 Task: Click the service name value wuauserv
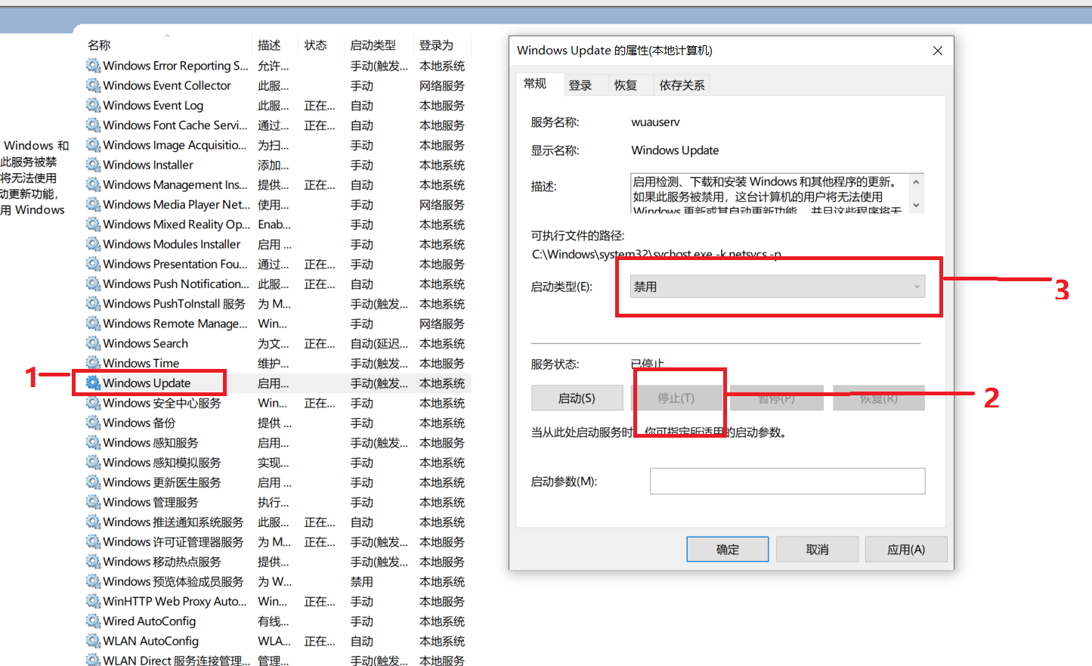point(655,122)
